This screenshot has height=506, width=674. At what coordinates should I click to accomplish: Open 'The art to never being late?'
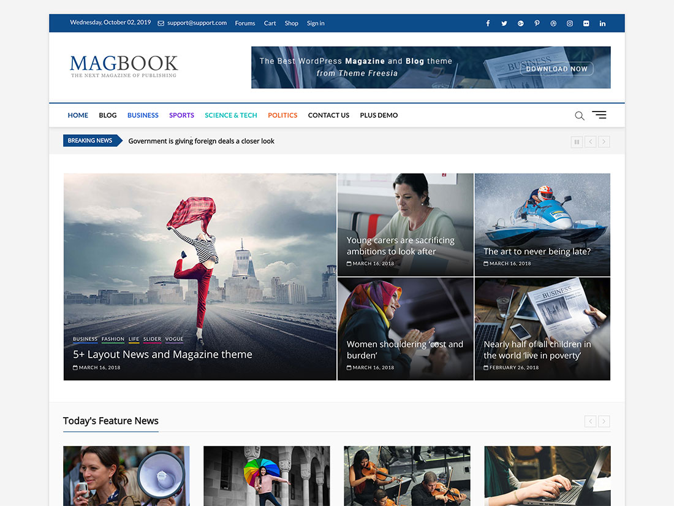click(537, 251)
